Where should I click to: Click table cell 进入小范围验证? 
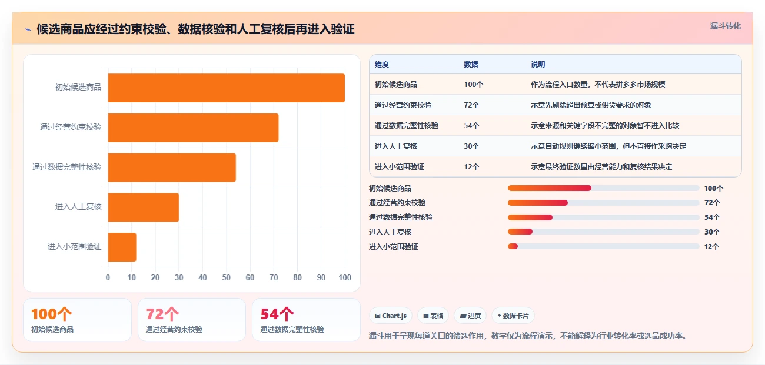[x=400, y=167]
